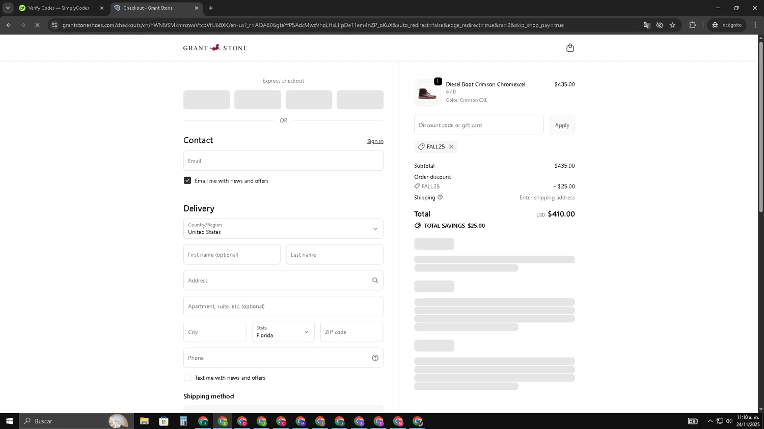Click the Apply discount button
This screenshot has height=429, width=764.
[x=562, y=125]
